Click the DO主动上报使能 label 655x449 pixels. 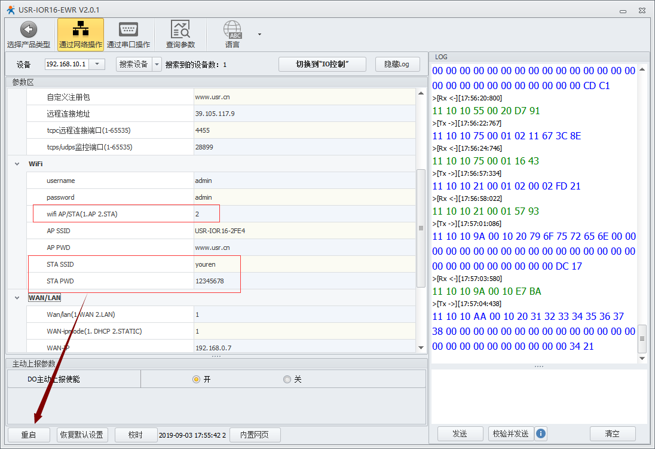(x=53, y=379)
